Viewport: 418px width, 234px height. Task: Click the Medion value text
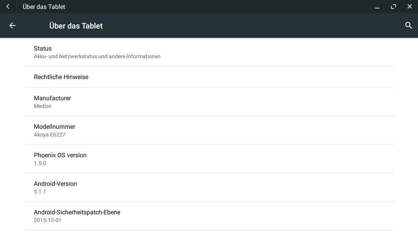pos(43,106)
